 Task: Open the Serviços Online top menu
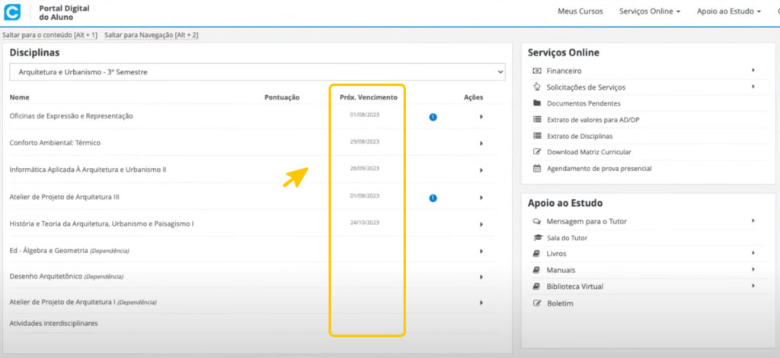coord(650,11)
